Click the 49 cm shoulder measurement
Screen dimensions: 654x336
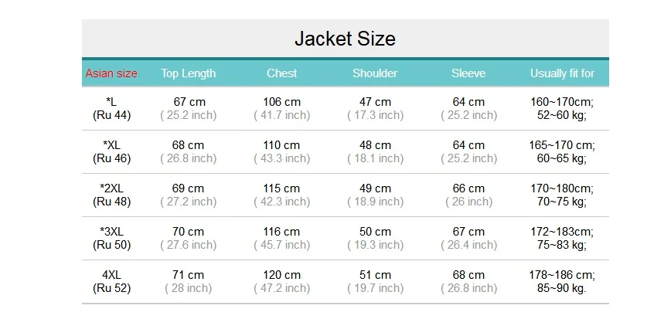375,188
